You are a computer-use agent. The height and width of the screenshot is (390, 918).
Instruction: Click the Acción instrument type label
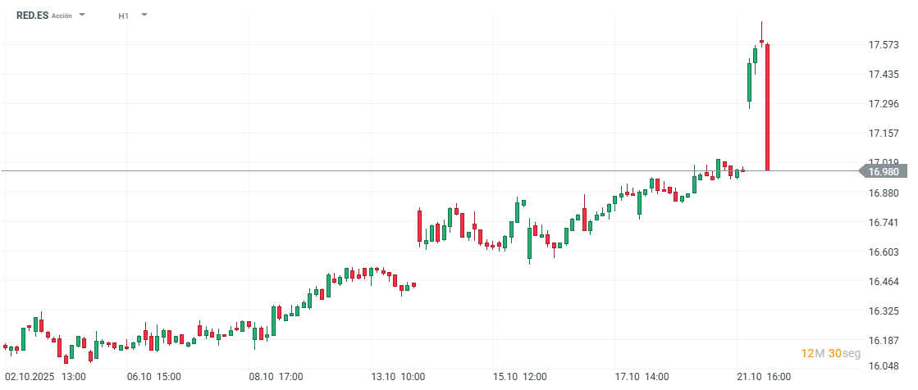[x=62, y=16]
